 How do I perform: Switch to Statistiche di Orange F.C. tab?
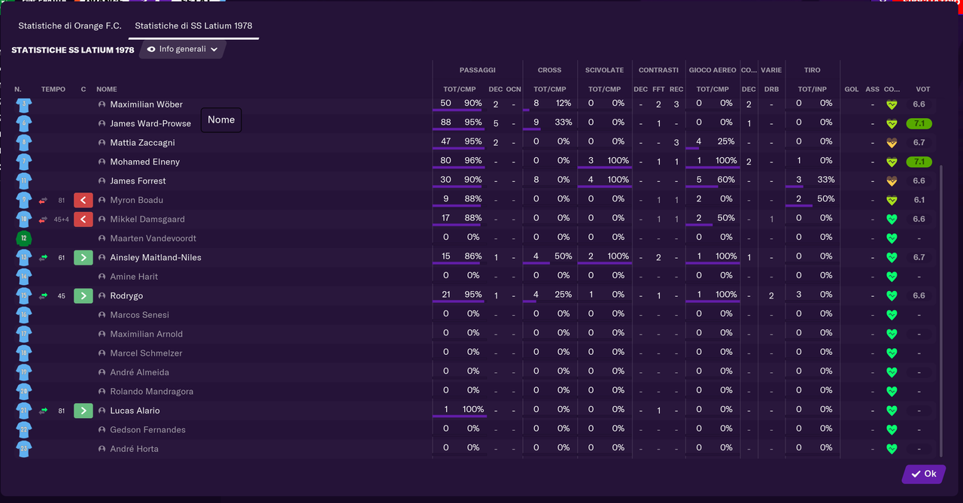tap(70, 26)
